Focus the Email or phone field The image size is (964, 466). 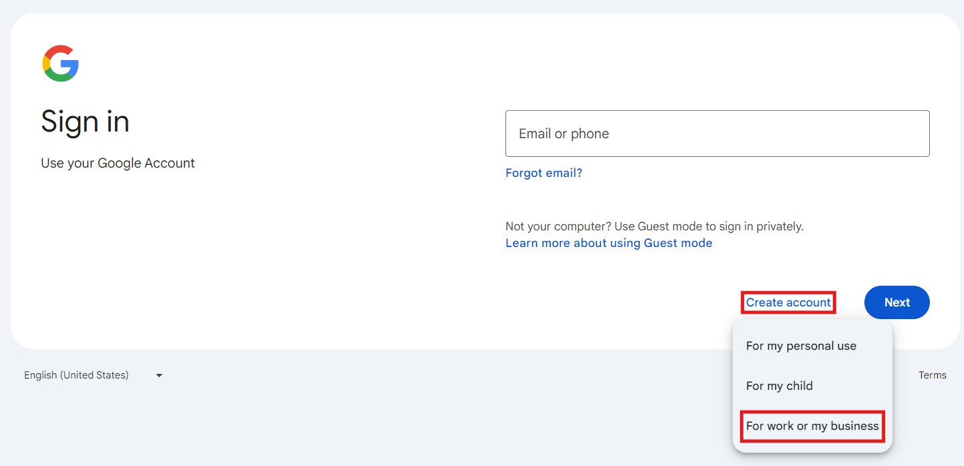coord(717,134)
